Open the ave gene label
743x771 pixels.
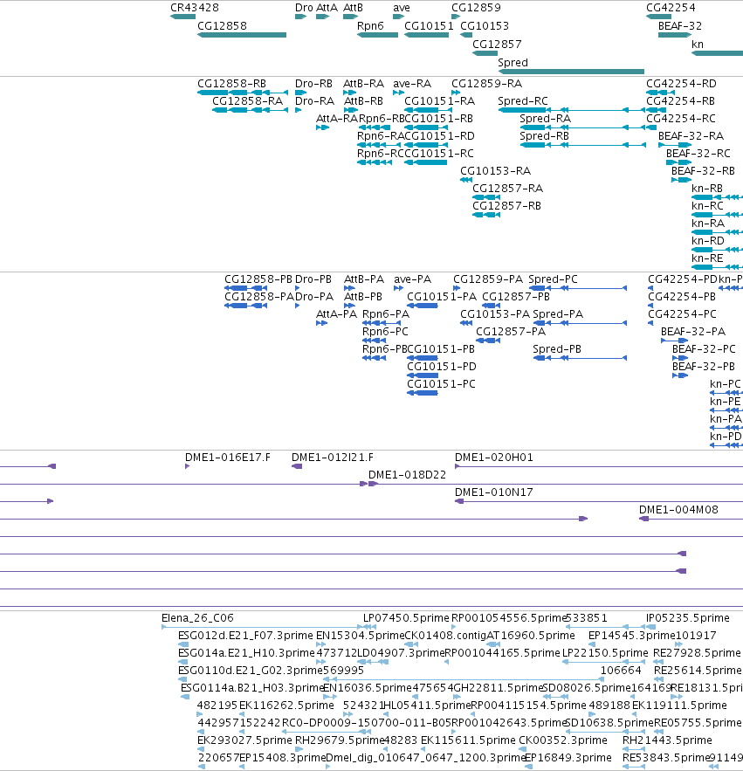click(402, 8)
